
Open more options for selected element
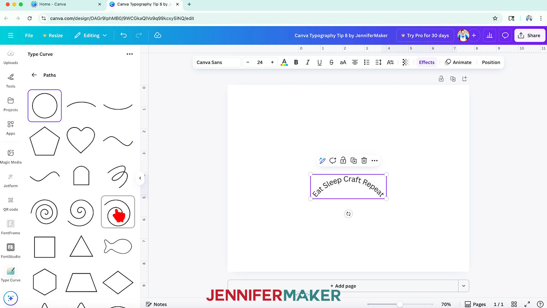pos(374,161)
